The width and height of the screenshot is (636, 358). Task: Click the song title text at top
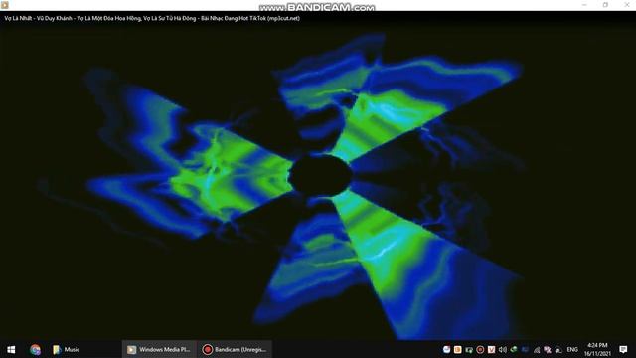(152, 18)
